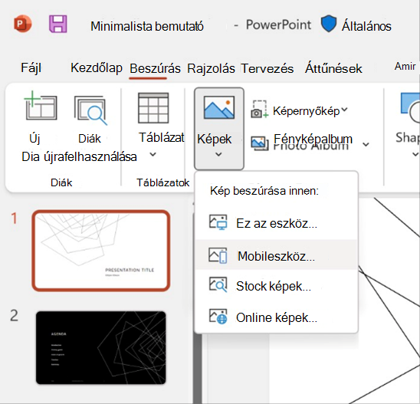Click the Diák group label

coord(61,182)
